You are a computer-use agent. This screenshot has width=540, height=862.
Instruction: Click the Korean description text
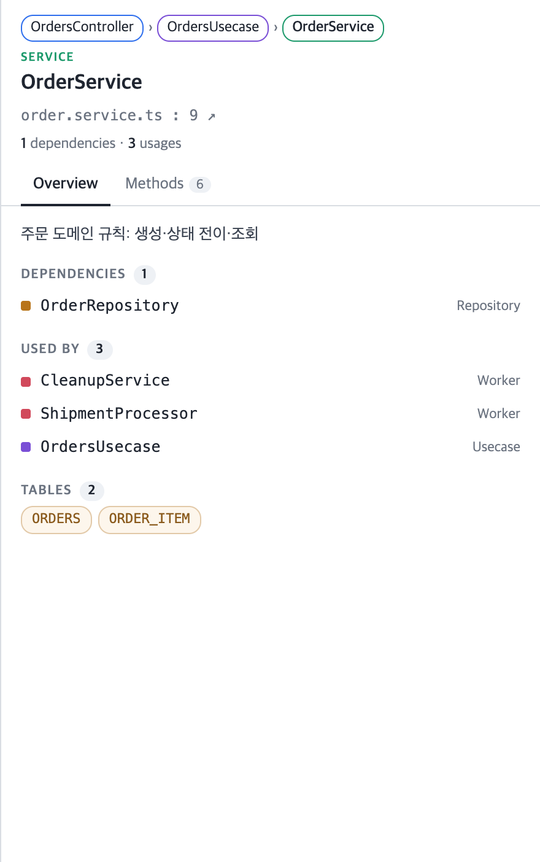tap(139, 233)
